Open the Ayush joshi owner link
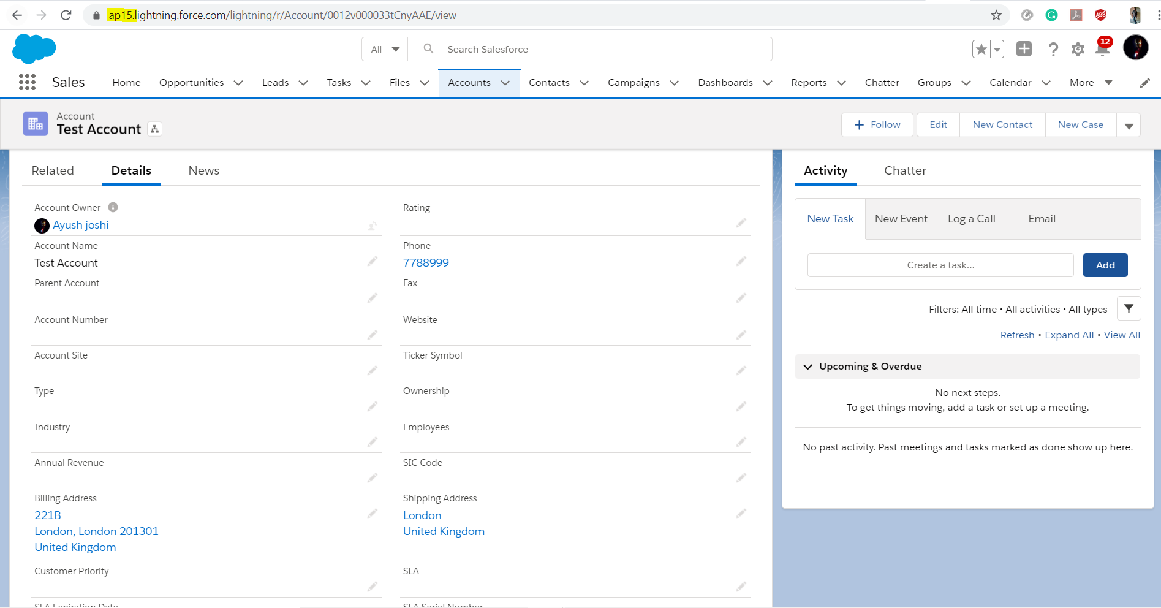1161x608 pixels. (x=80, y=225)
